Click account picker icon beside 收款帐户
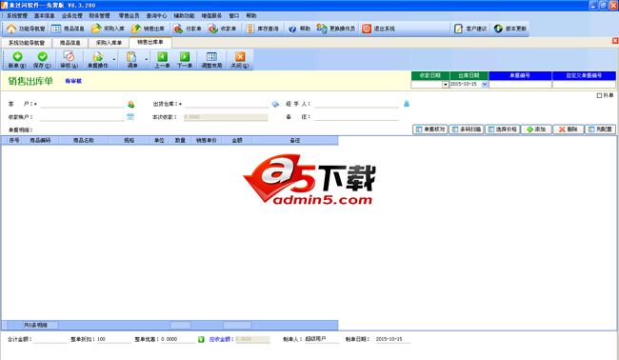The image size is (619, 360). click(130, 117)
